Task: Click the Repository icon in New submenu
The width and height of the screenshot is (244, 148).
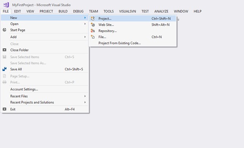Action: [93, 31]
